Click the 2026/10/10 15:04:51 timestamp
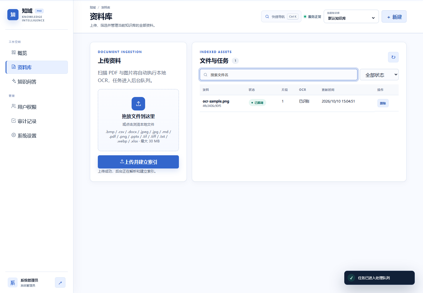 [x=338, y=101]
